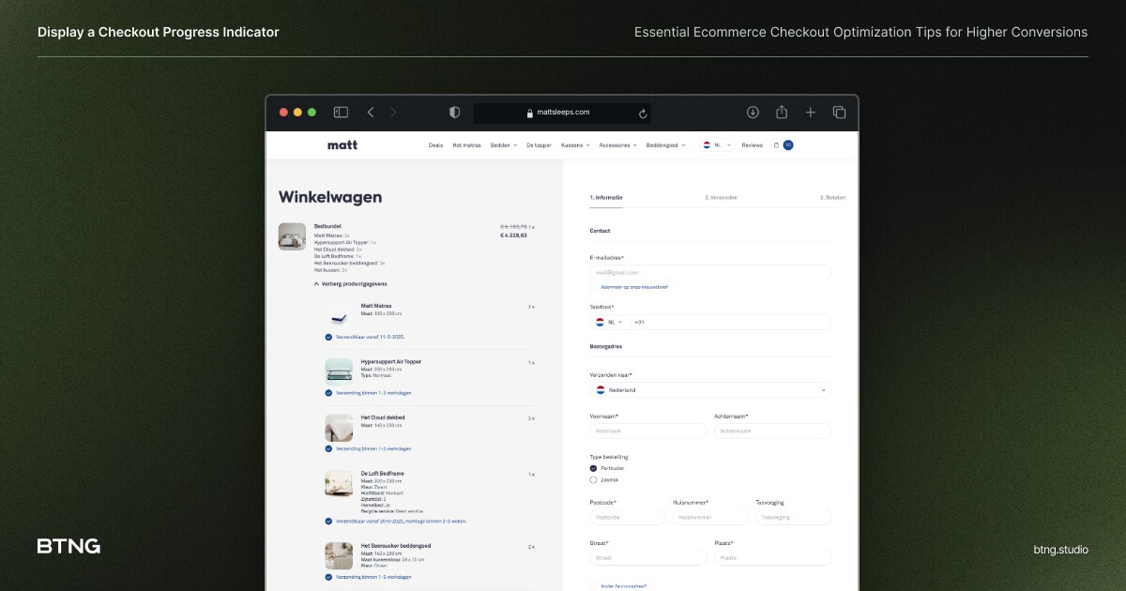Click the padlock icon in the address bar
1126x591 pixels.
[x=530, y=113]
